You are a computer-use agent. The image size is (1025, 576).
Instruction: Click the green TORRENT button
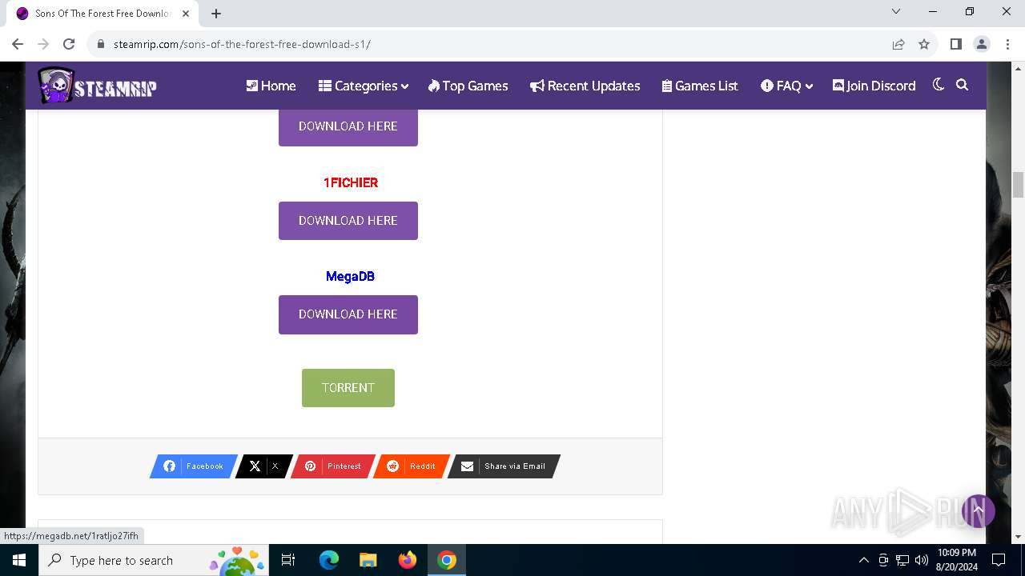tap(348, 388)
